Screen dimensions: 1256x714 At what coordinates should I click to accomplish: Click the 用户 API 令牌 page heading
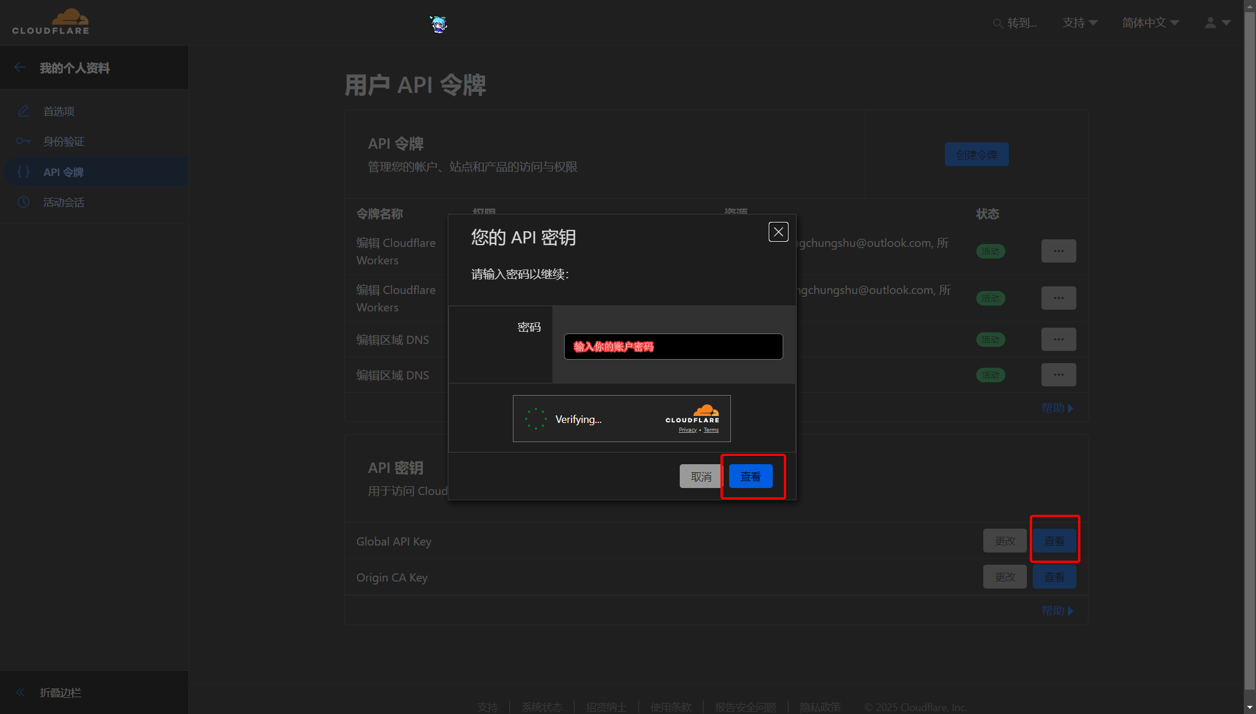click(x=415, y=85)
